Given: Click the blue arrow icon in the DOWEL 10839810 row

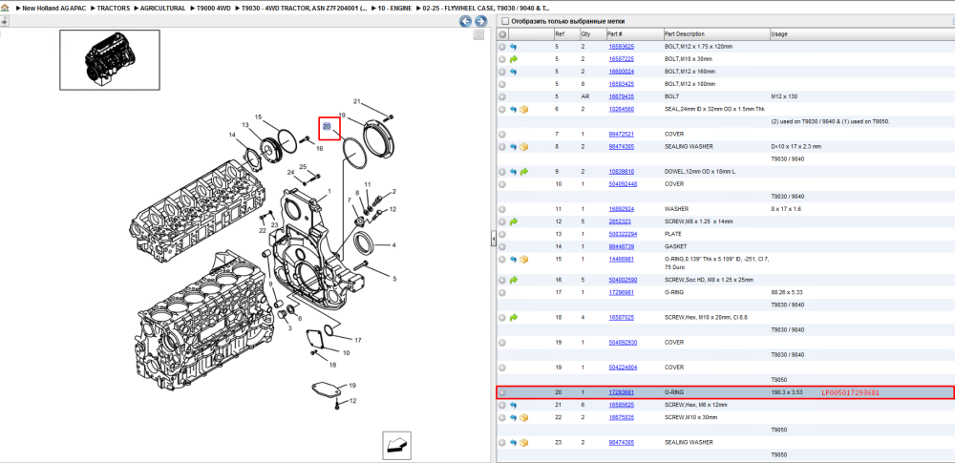Looking at the screenshot, I should pyautogui.click(x=513, y=172).
